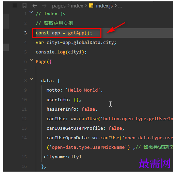
Task: Click line number 3 in gutter
Action: click(x=26, y=33)
